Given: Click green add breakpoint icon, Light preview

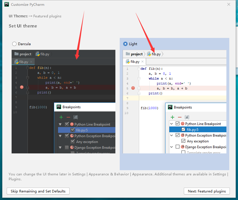Looking at the screenshot, I should click(x=172, y=117).
